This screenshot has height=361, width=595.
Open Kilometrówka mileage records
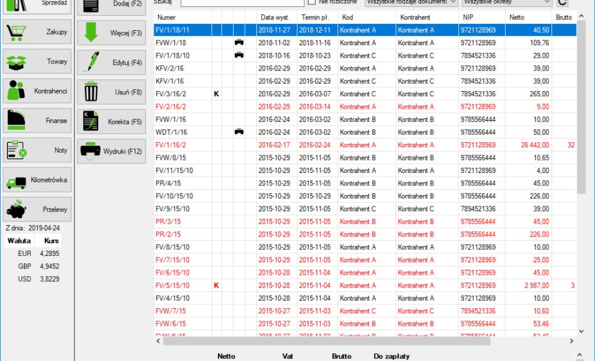coord(37,180)
